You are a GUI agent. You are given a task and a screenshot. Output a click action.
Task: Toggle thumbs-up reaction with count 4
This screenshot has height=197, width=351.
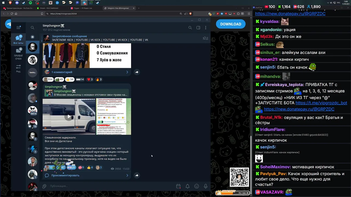(x=90, y=167)
